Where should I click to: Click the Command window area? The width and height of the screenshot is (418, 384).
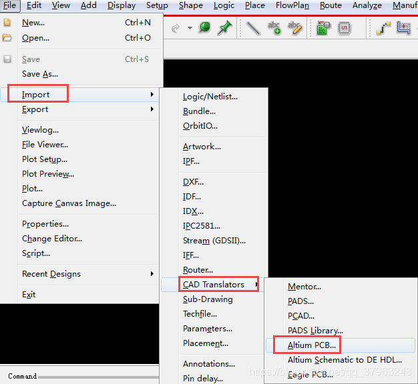point(80,376)
